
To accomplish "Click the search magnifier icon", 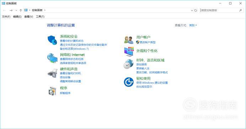I will click(240, 10).
